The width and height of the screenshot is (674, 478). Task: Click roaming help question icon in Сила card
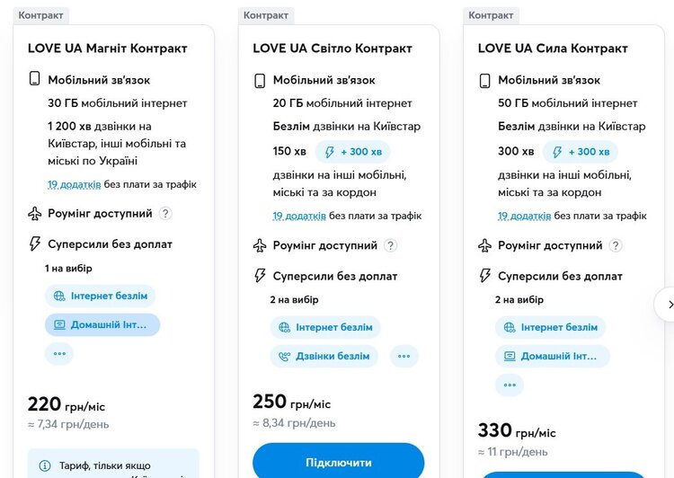(616, 245)
